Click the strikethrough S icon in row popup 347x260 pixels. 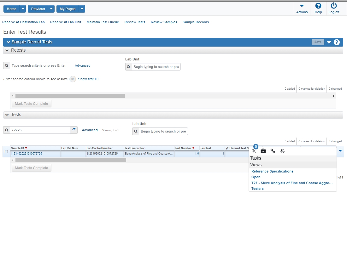coord(282,151)
